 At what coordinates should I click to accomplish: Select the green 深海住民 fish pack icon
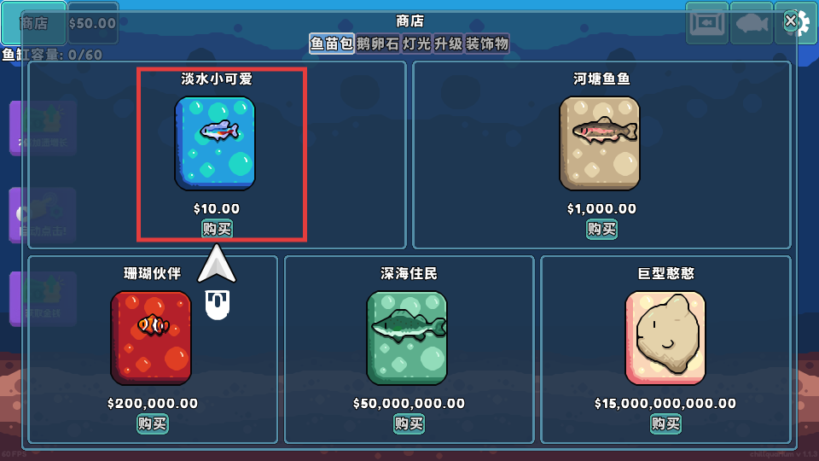click(407, 338)
